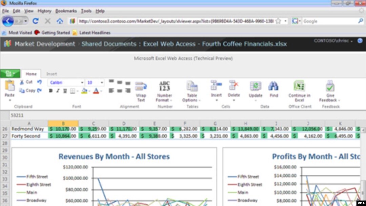Click the Redo arrow icon
366x206 pixels.
tap(39, 90)
